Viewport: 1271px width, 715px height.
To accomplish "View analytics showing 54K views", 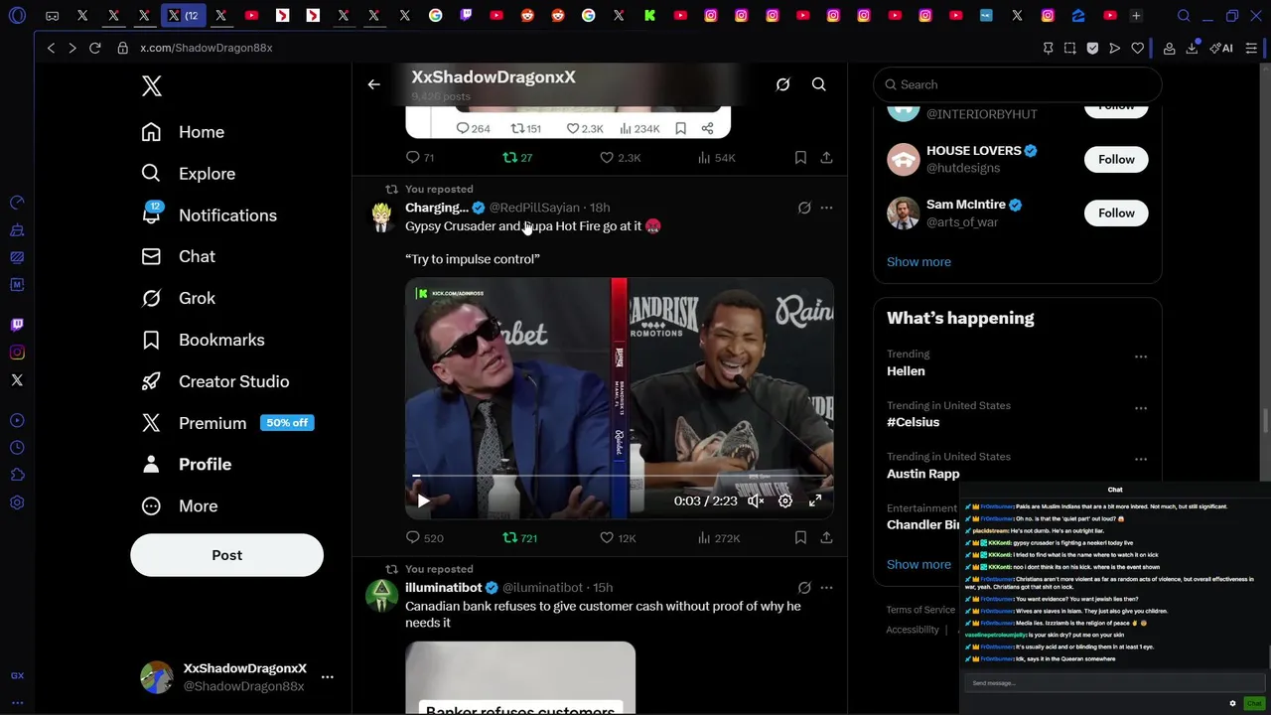I will click(716, 158).
